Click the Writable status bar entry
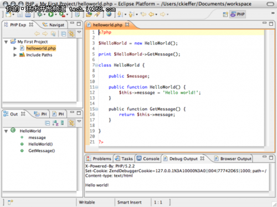The height and width of the screenshot is (207, 277). [87, 203]
